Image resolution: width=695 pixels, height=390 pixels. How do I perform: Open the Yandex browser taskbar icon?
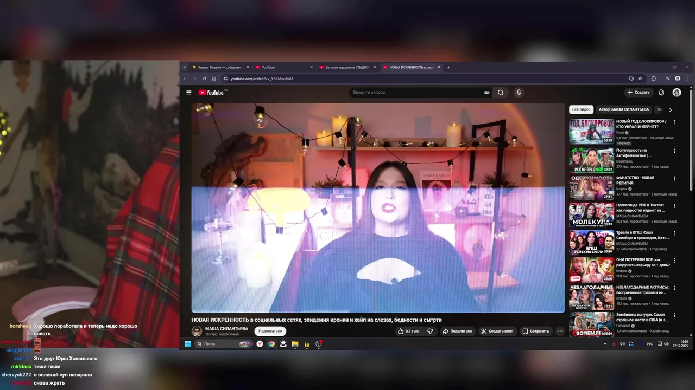tap(260, 344)
